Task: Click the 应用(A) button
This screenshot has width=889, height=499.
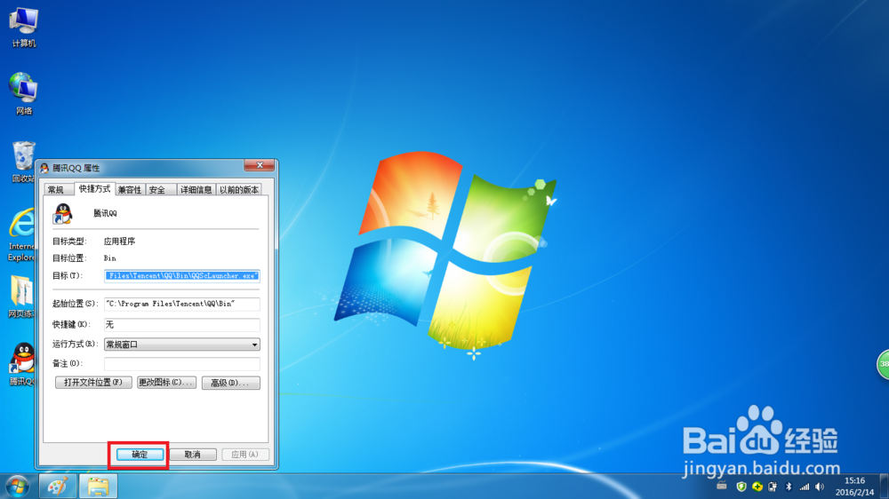Action: tap(245, 455)
